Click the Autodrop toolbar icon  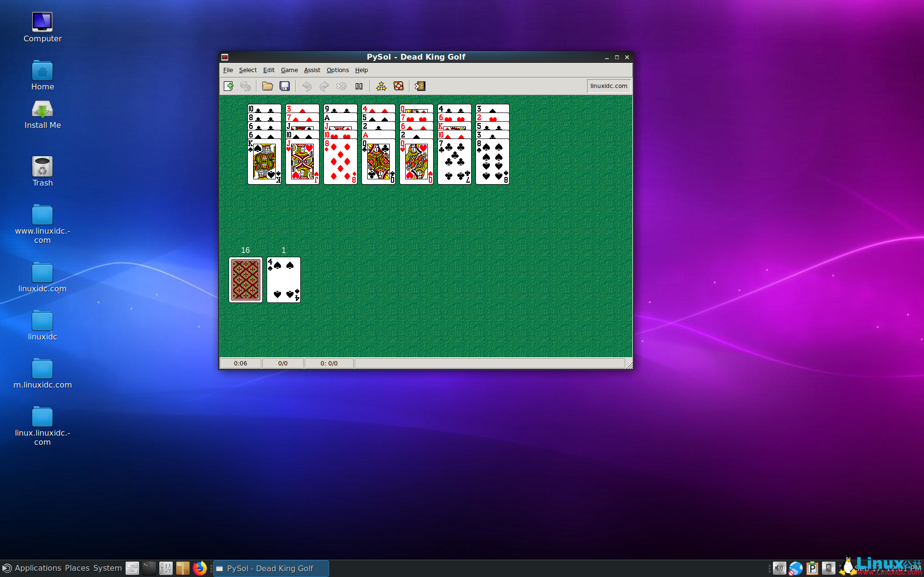[341, 86]
